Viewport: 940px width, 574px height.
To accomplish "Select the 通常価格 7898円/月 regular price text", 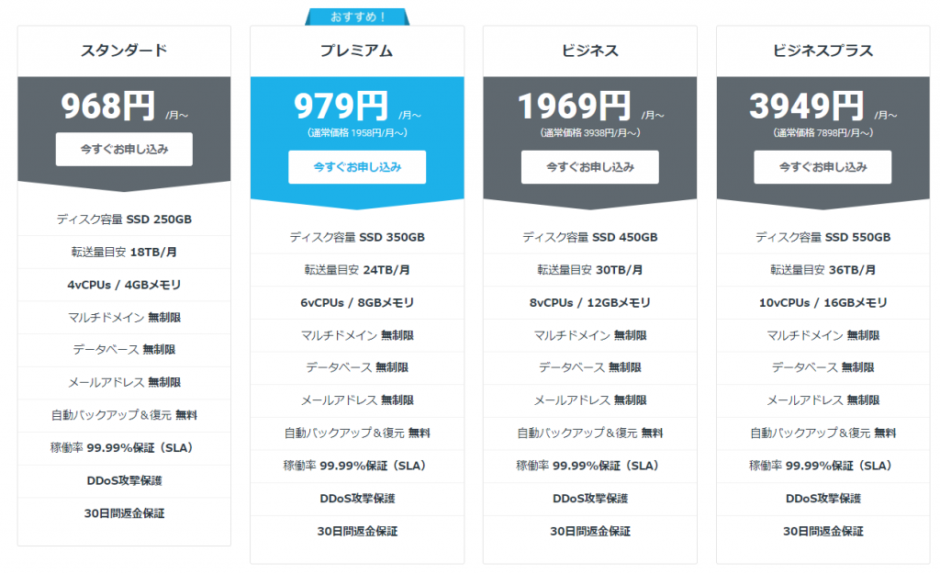I will point(822,133).
